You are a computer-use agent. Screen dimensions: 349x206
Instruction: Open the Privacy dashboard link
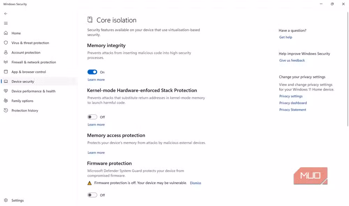coord(293,103)
